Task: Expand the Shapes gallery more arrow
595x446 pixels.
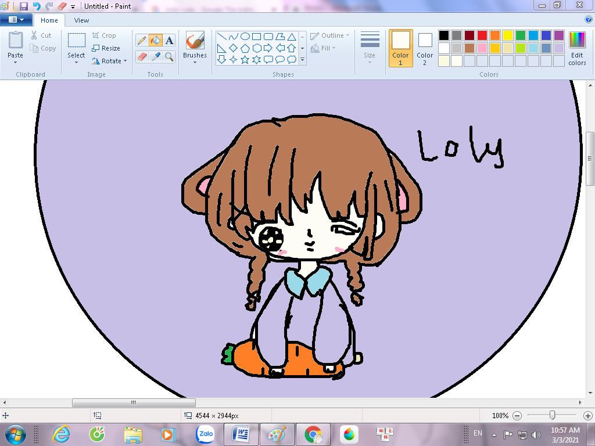Action: click(x=302, y=60)
